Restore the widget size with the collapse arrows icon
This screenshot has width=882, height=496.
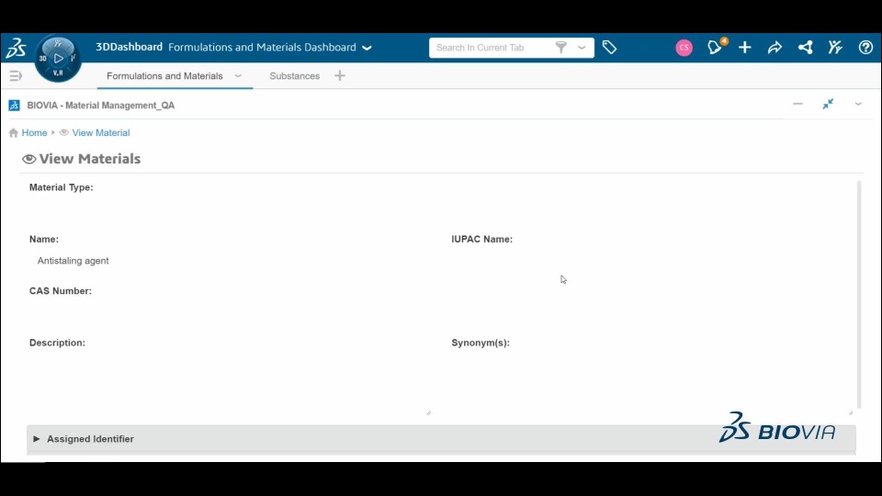click(x=828, y=104)
